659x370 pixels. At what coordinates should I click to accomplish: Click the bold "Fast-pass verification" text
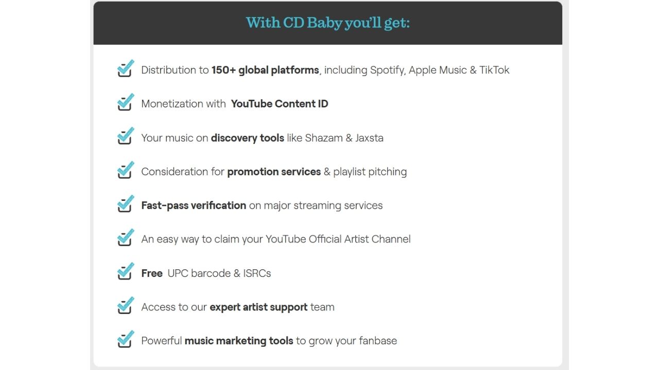[194, 206]
